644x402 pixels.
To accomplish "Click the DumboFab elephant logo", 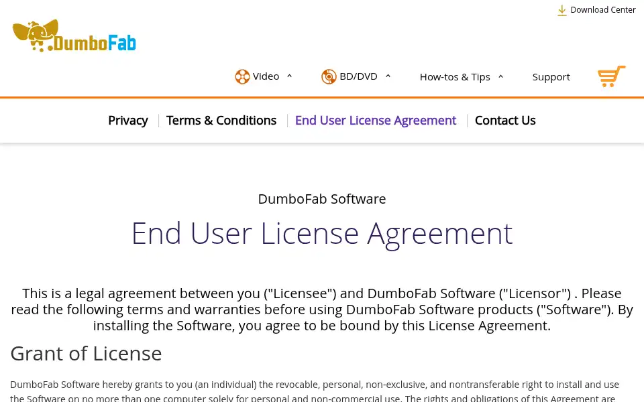I will pos(74,36).
